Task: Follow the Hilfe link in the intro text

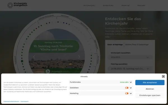Action: [107, 37]
